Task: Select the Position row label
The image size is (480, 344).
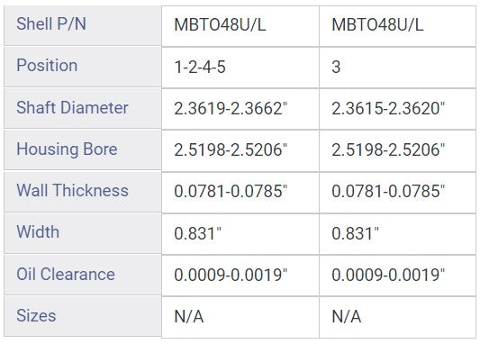Action: click(83, 67)
